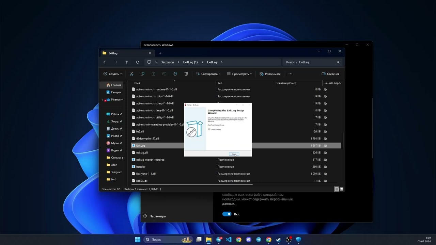Close the ExitLag Explorer tab
Viewport: 436px width, 245px height.
coord(150,53)
